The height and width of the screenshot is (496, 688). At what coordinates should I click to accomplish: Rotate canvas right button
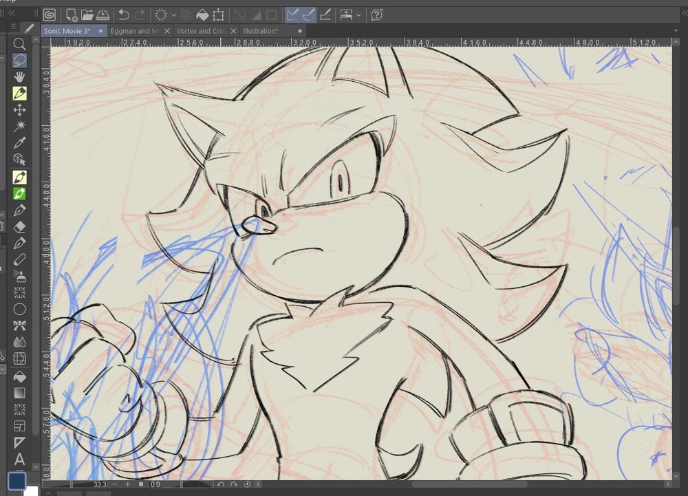234,484
